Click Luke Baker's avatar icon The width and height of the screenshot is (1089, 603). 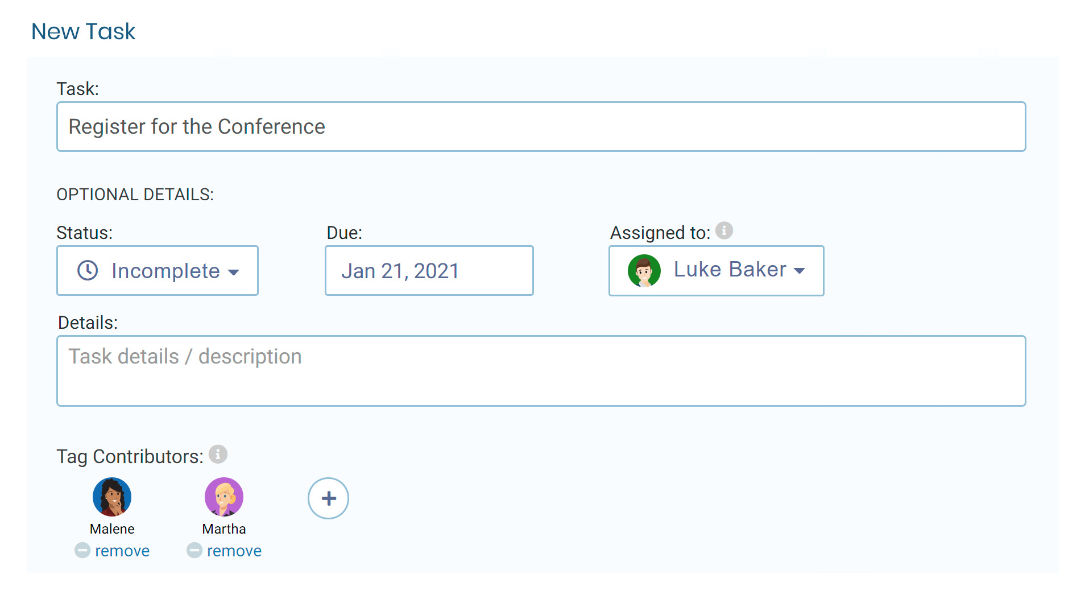pos(644,270)
